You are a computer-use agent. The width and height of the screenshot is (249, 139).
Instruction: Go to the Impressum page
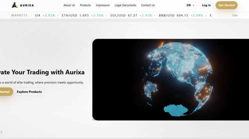(x=103, y=5)
